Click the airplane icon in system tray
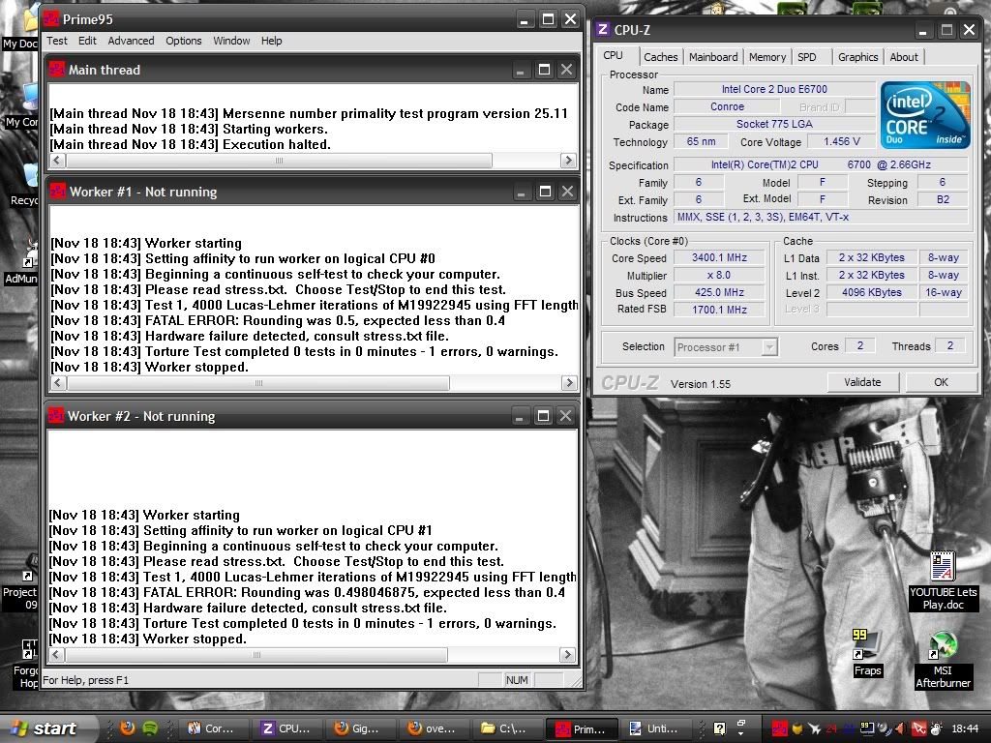Image resolution: width=991 pixels, height=743 pixels. (815, 728)
